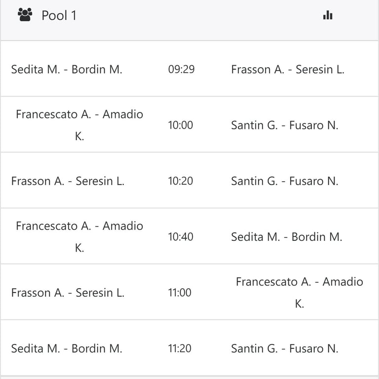Select the 11:20 match time

pyautogui.click(x=180, y=348)
